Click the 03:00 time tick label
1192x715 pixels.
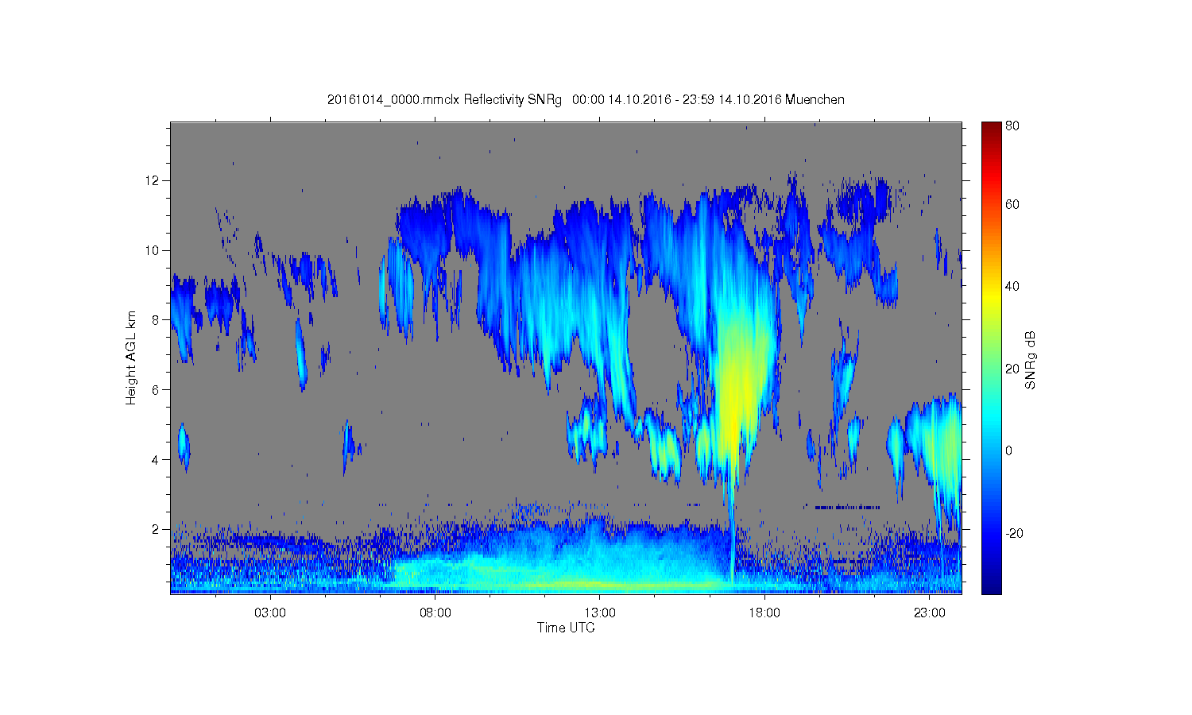270,613
